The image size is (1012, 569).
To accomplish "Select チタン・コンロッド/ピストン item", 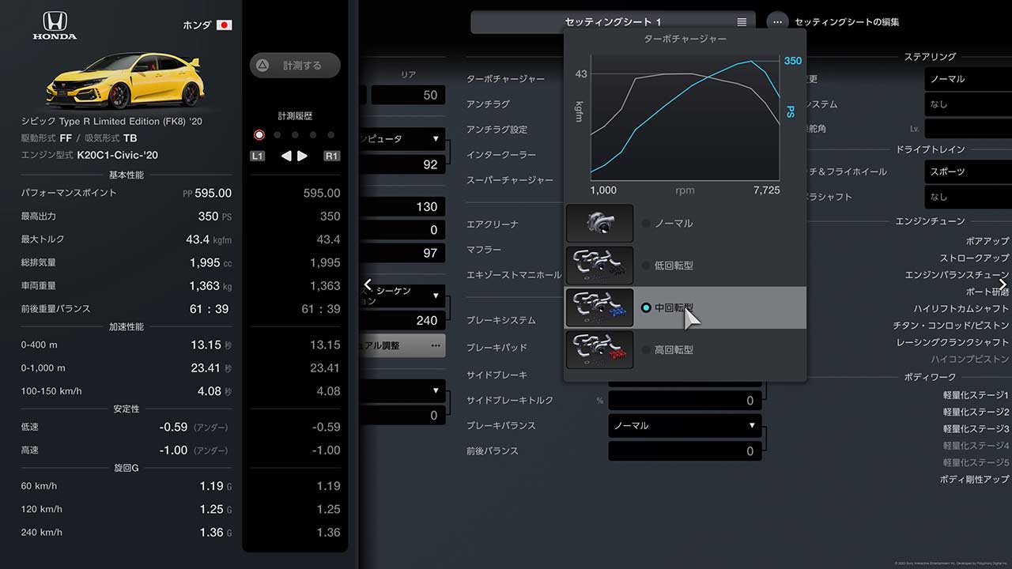I will 951,326.
